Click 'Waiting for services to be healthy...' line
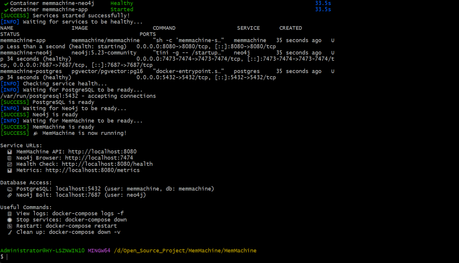This screenshot has height=263, width=459. (83, 22)
